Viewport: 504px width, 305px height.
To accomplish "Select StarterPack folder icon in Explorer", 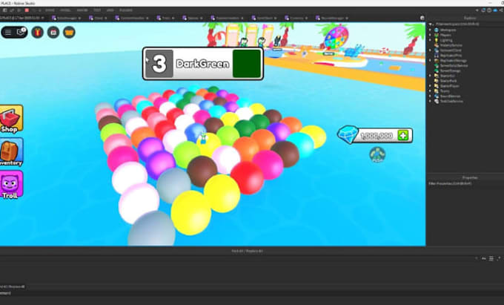I will 437,81.
